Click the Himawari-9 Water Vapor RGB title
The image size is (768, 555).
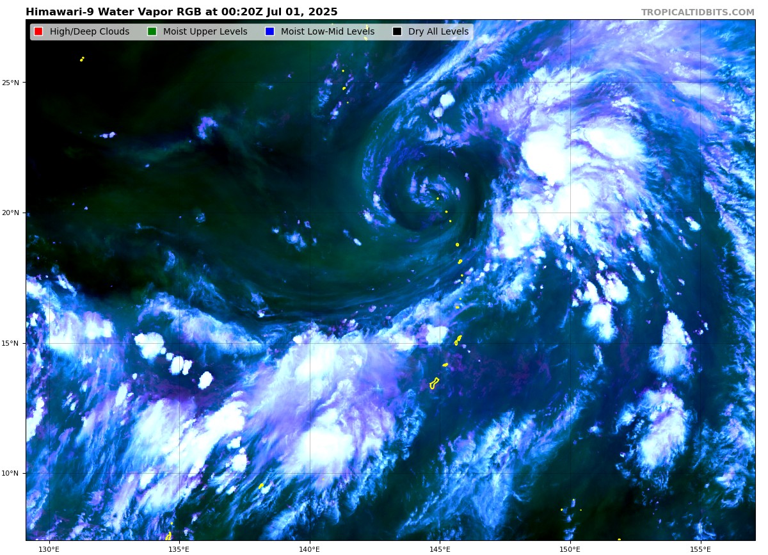[182, 12]
